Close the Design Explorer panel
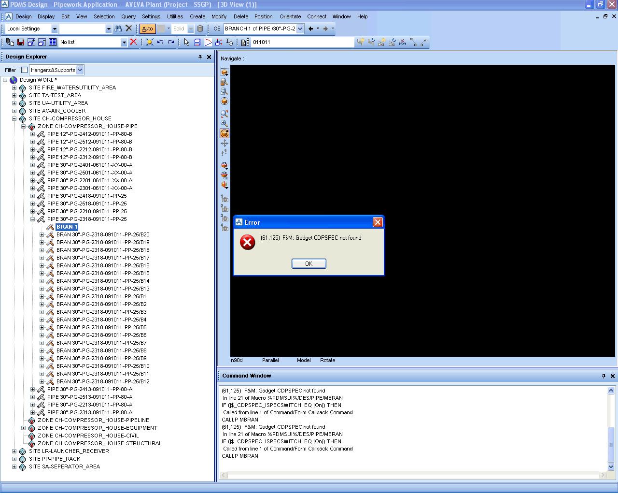The height and width of the screenshot is (495, 618). click(209, 57)
